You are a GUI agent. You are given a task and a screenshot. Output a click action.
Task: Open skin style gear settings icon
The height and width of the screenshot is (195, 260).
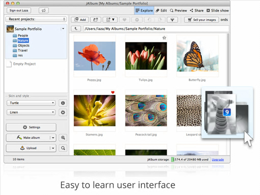point(63,112)
